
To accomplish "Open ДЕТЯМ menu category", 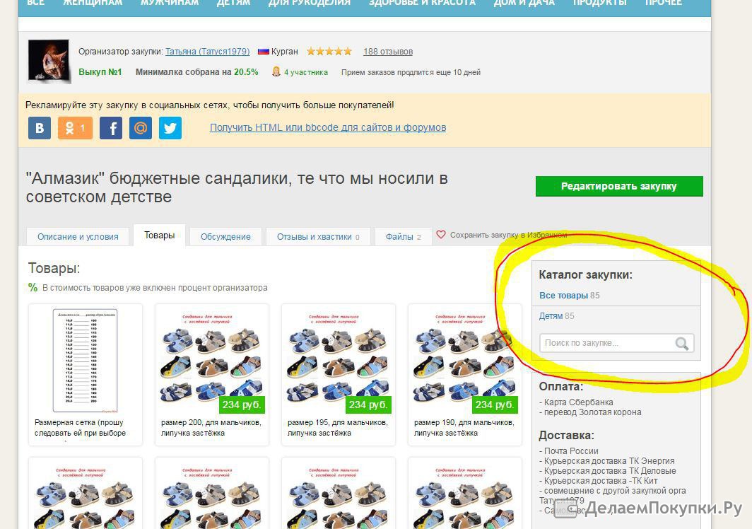I will 233,2.
